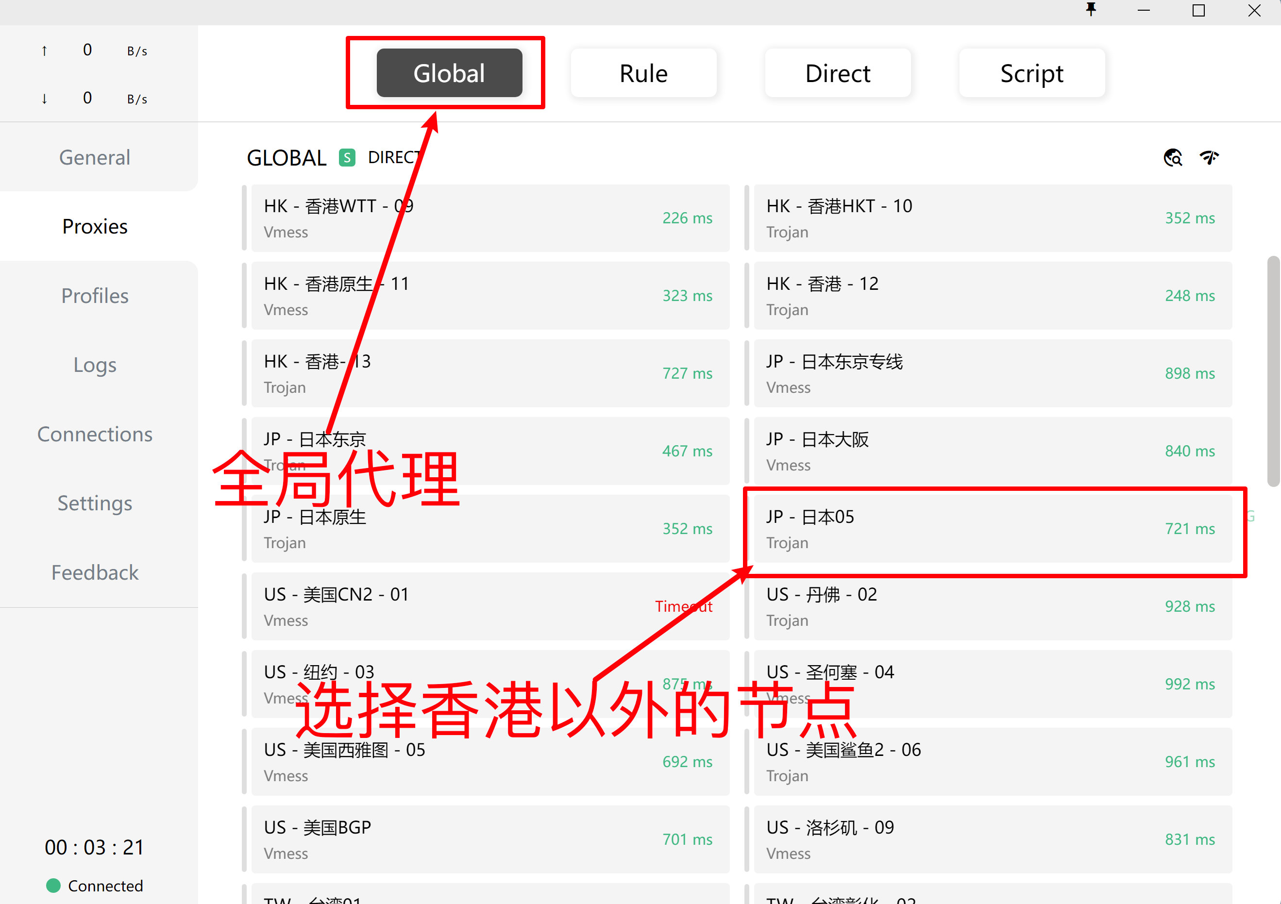Switch to Global proxy mode
The image size is (1281, 904).
pyautogui.click(x=449, y=73)
